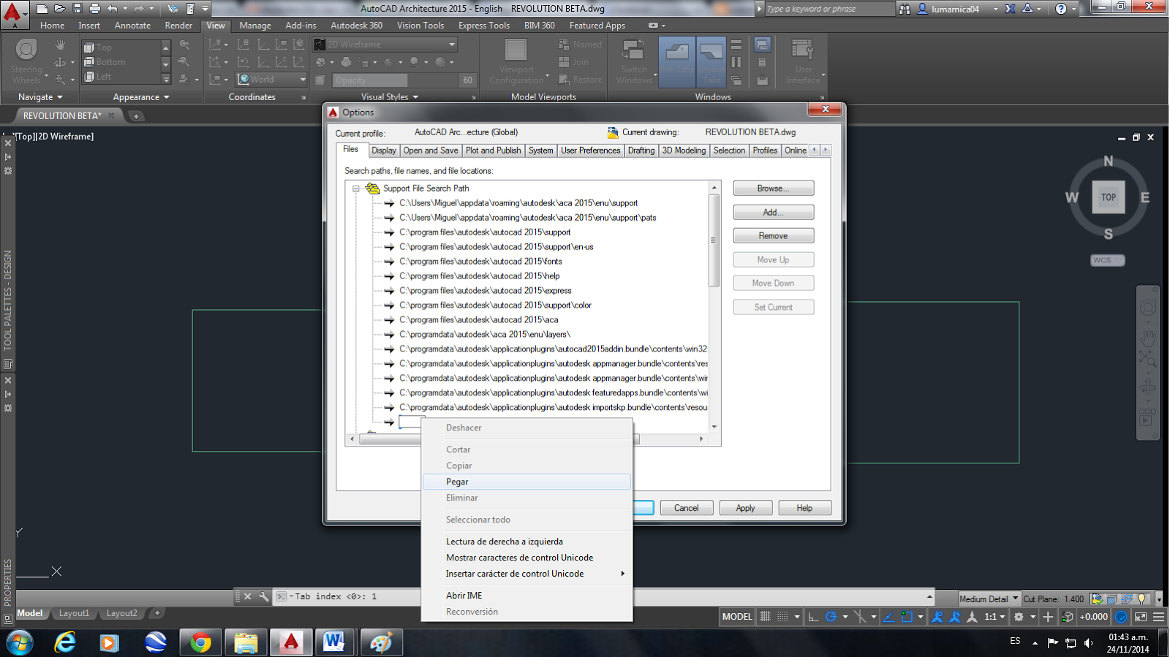Expand the Appearance panel
The height and width of the screenshot is (657, 1170).
[140, 97]
